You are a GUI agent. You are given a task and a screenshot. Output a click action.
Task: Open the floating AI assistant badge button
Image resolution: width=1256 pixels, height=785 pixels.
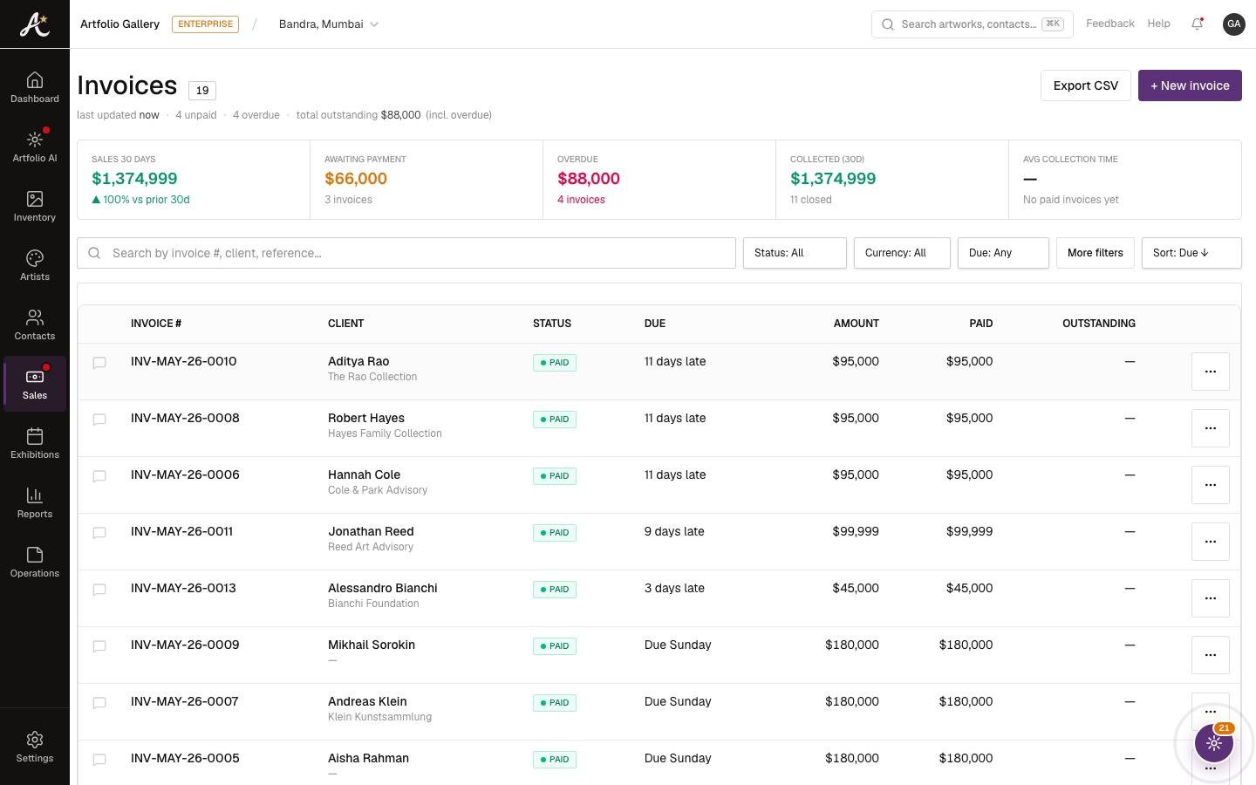pos(1214,743)
